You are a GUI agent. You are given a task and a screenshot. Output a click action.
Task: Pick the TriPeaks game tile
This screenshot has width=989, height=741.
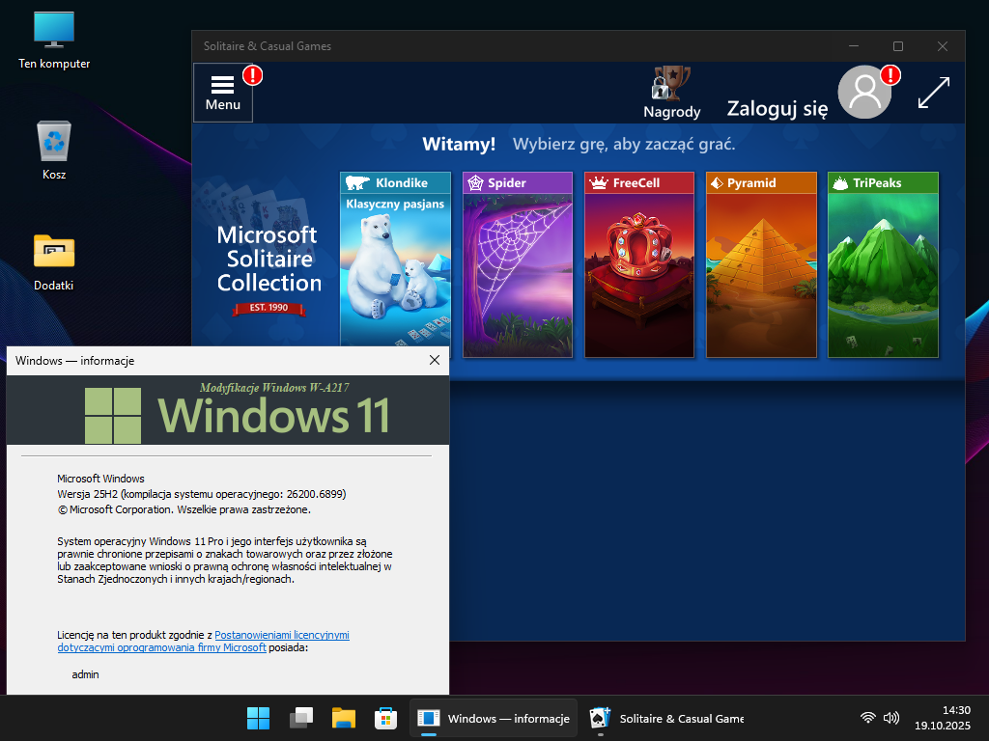point(883,265)
